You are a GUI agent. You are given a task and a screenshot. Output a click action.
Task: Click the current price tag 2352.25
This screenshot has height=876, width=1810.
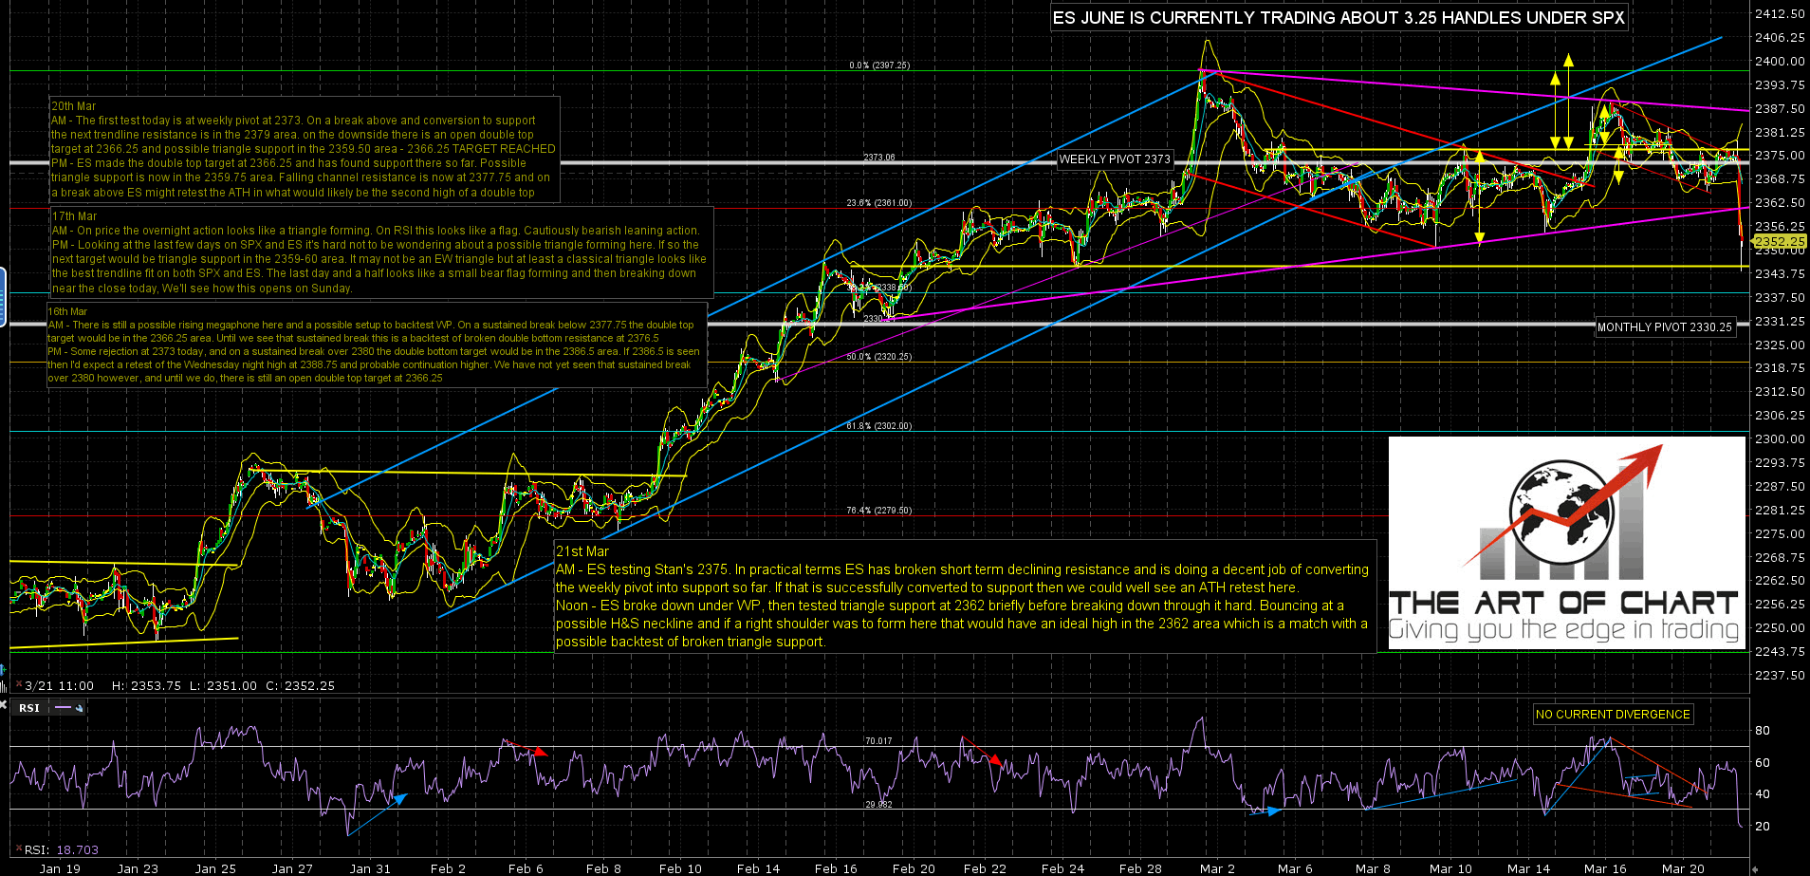pos(1779,242)
